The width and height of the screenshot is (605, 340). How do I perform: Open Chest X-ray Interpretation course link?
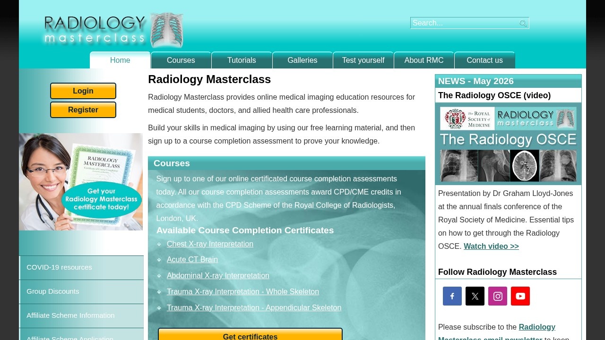pos(210,244)
